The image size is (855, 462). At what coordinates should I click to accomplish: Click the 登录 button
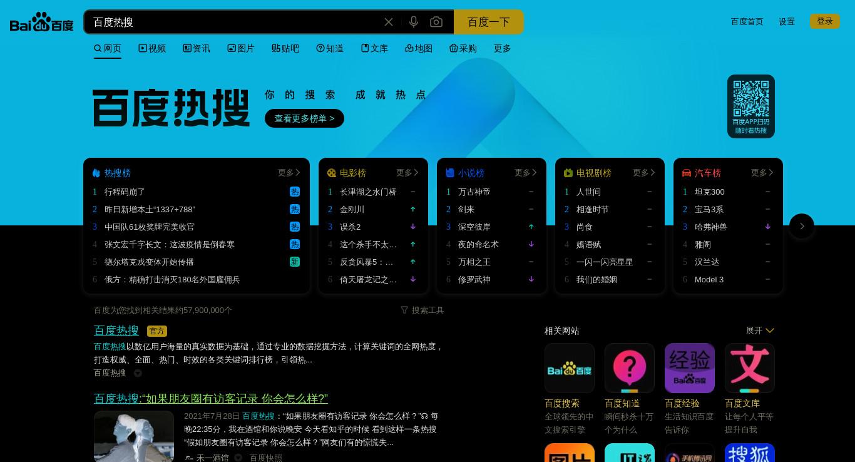pyautogui.click(x=825, y=21)
